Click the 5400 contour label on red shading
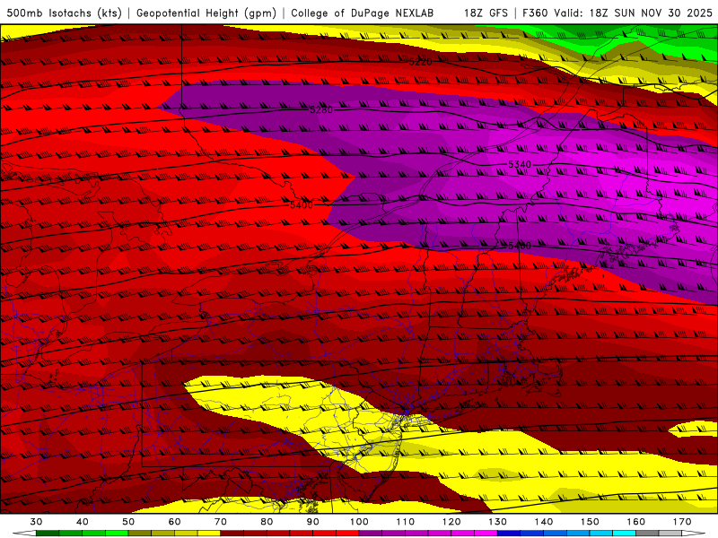Viewport: 718px width, 538px height. [x=302, y=204]
